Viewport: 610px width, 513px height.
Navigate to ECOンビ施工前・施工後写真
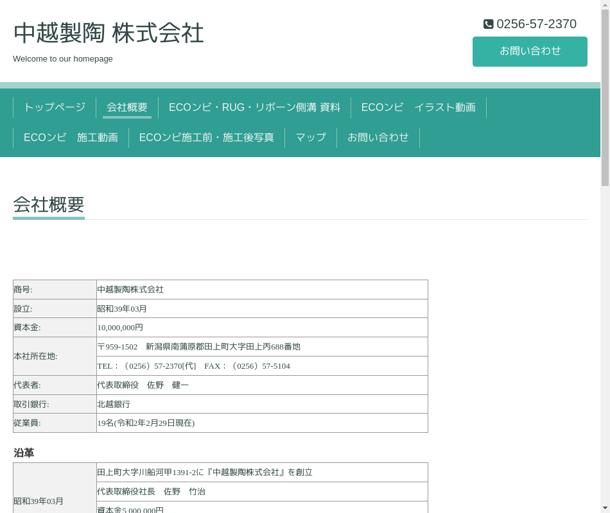coord(206,138)
